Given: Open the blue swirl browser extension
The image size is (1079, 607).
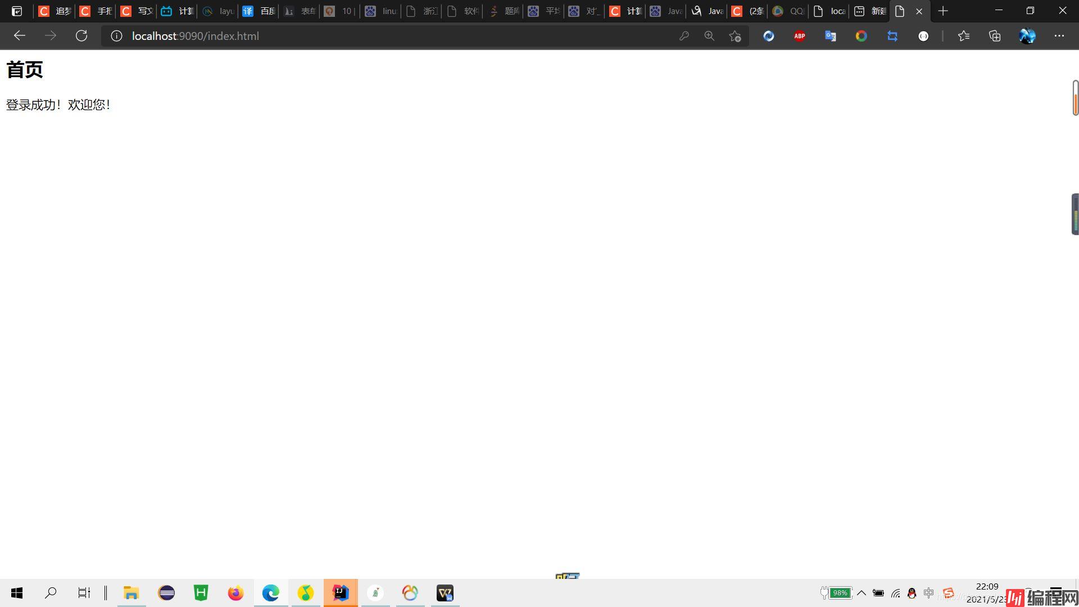Looking at the screenshot, I should (769, 36).
